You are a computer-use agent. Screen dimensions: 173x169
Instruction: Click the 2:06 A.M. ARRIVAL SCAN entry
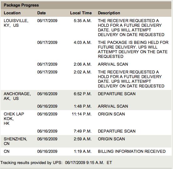coord(113,64)
